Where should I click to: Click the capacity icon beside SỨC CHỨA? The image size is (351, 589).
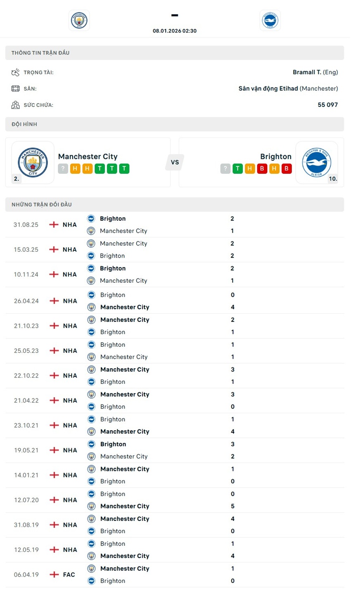pos(15,105)
